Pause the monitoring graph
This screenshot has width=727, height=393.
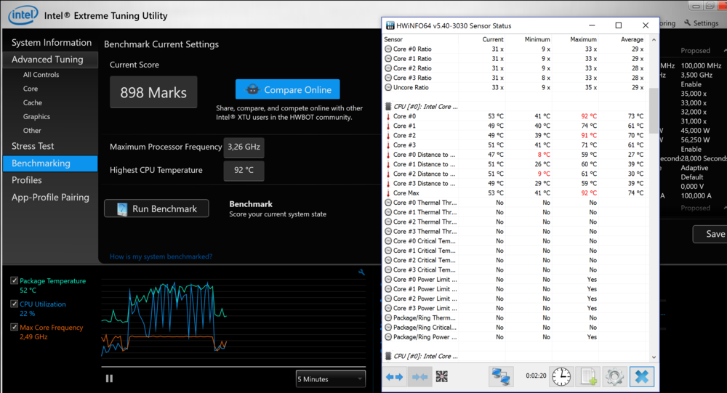(x=109, y=378)
